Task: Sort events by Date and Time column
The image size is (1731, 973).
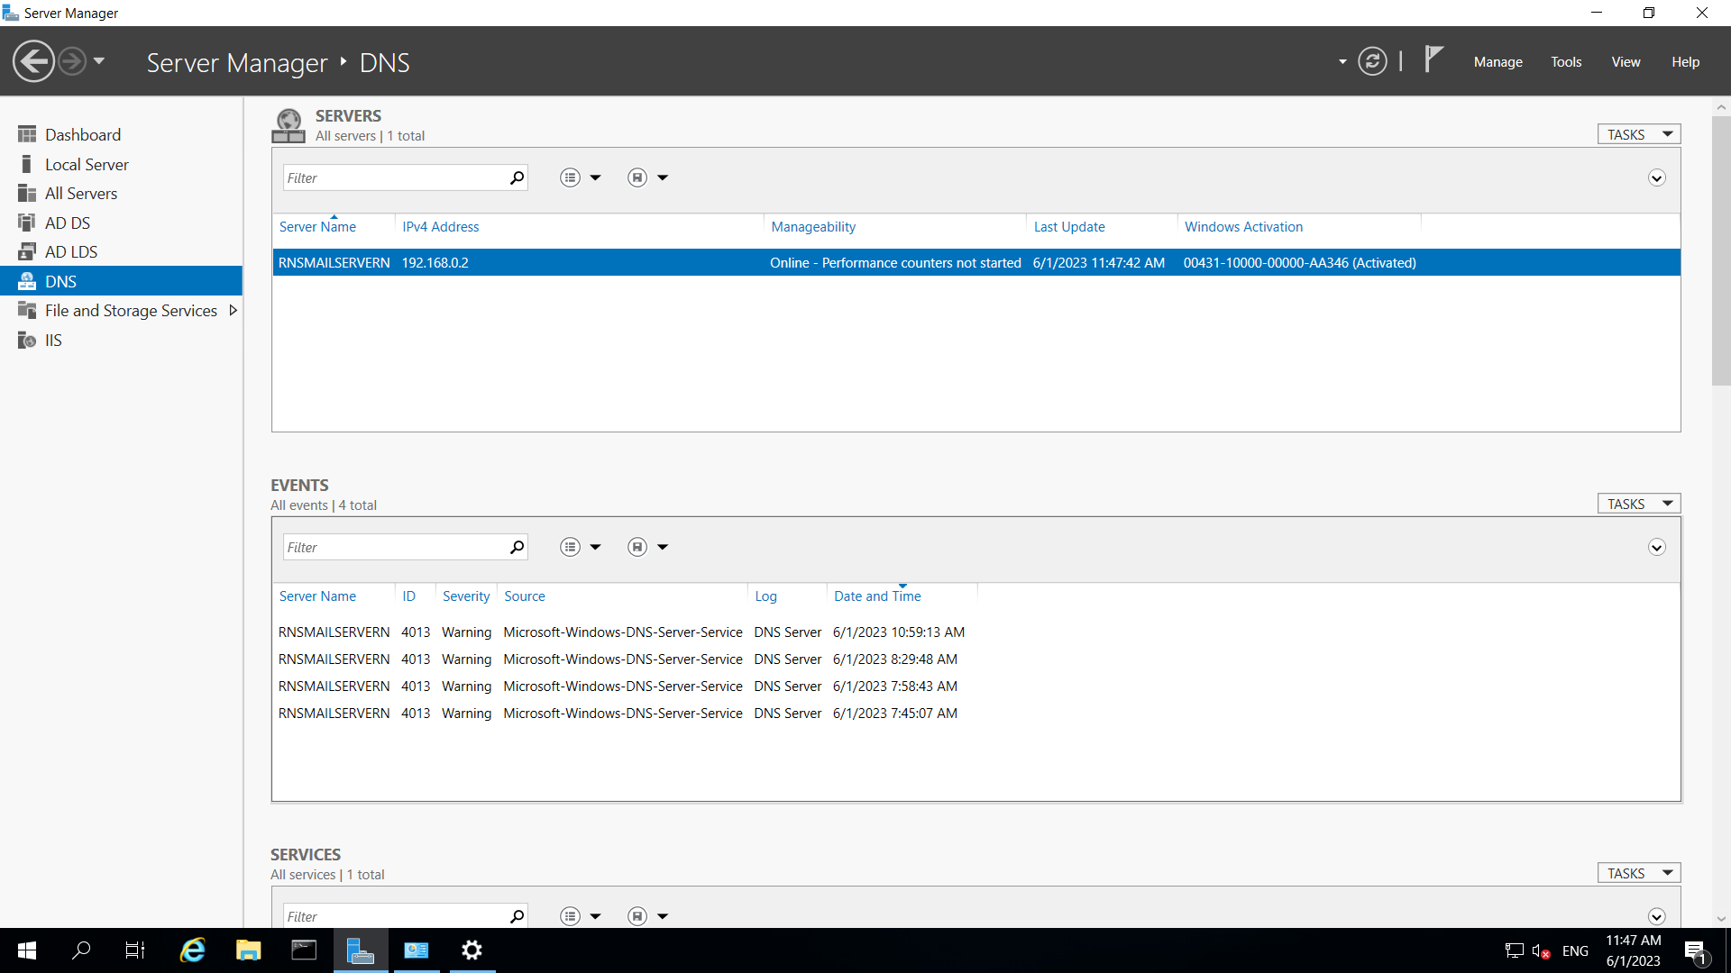Action: pyautogui.click(x=877, y=596)
